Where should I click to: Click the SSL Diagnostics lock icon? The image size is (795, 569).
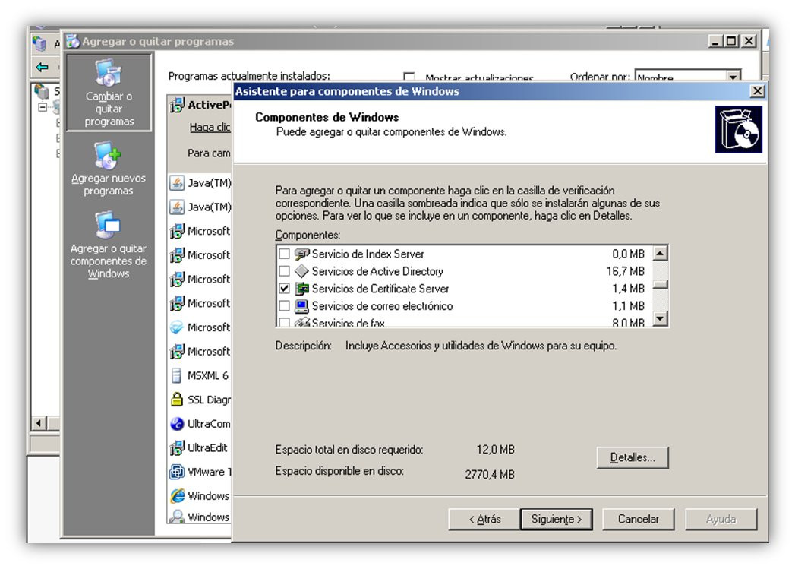176,399
